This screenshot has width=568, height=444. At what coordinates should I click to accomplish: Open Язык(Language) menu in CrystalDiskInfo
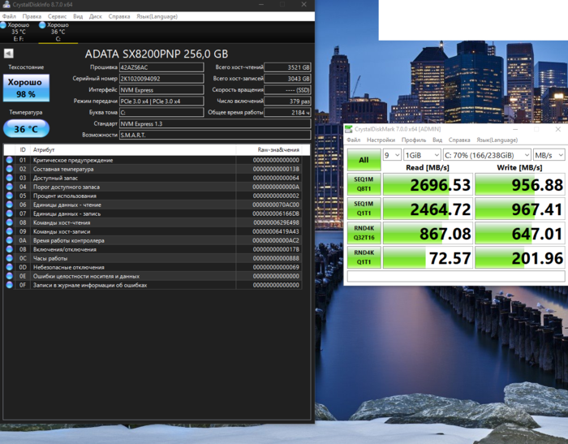[x=157, y=16]
